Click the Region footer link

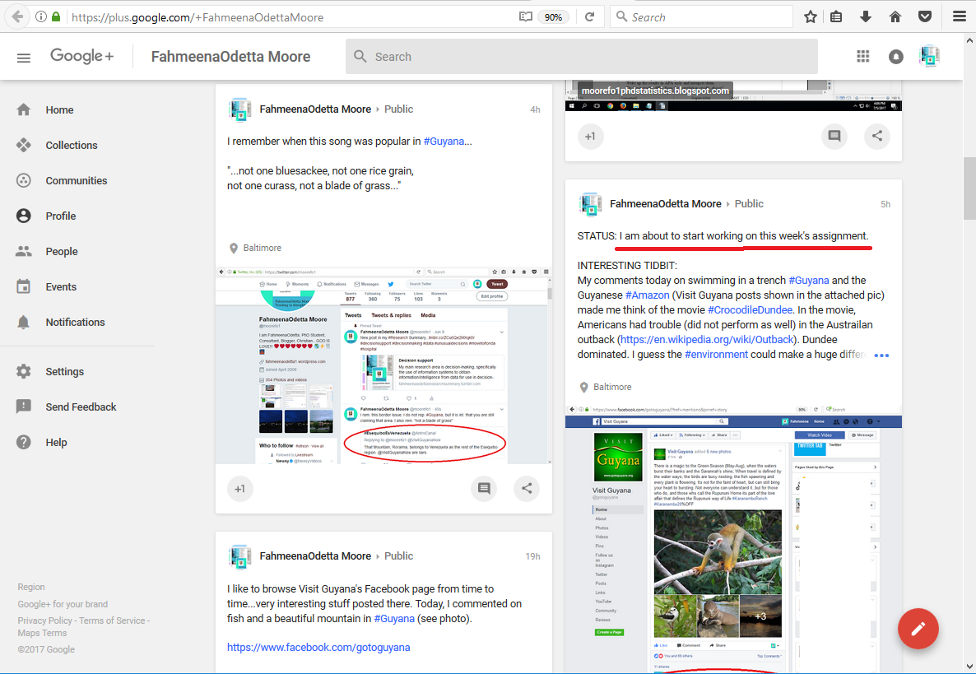point(31,587)
